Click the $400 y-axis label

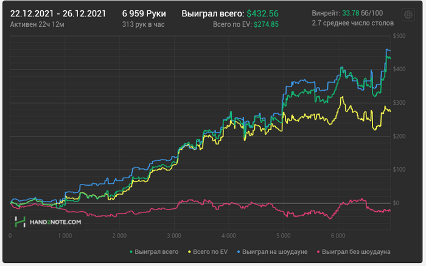(x=399, y=69)
